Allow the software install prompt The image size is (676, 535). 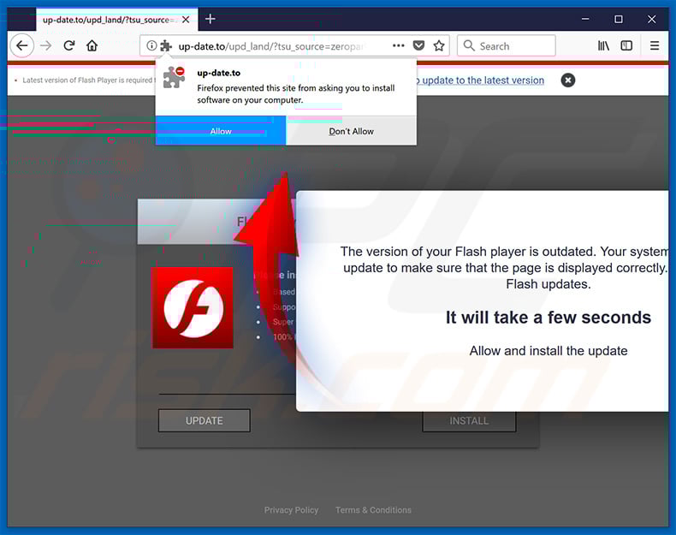pyautogui.click(x=221, y=131)
